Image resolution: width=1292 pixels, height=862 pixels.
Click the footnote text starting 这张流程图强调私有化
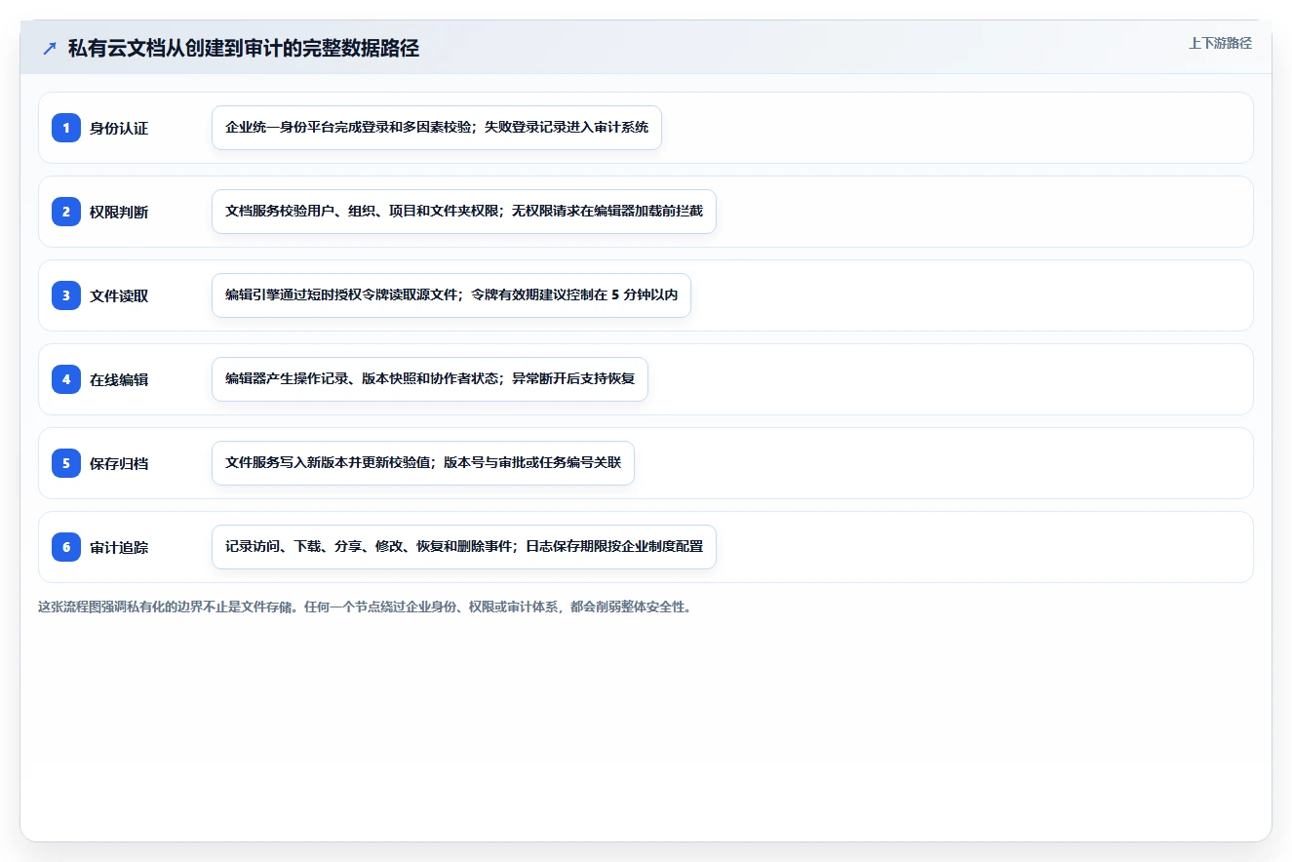(365, 607)
